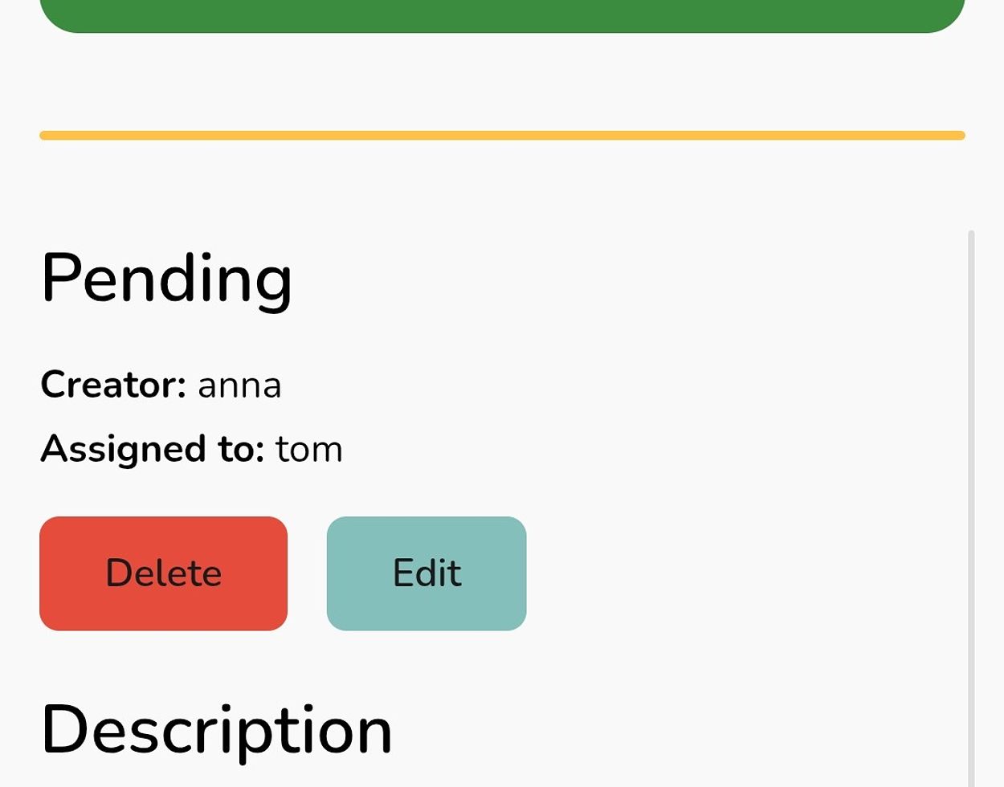Open the task editor via Edit
1004x787 pixels.
(x=426, y=573)
